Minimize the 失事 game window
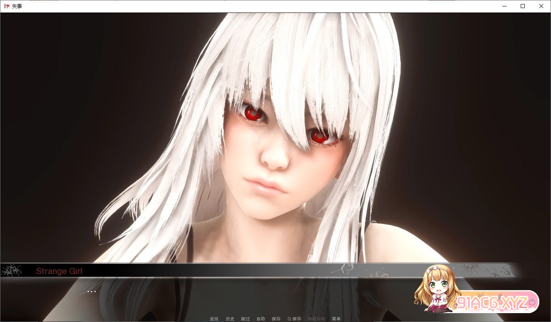This screenshot has height=322, width=551. pyautogui.click(x=504, y=6)
